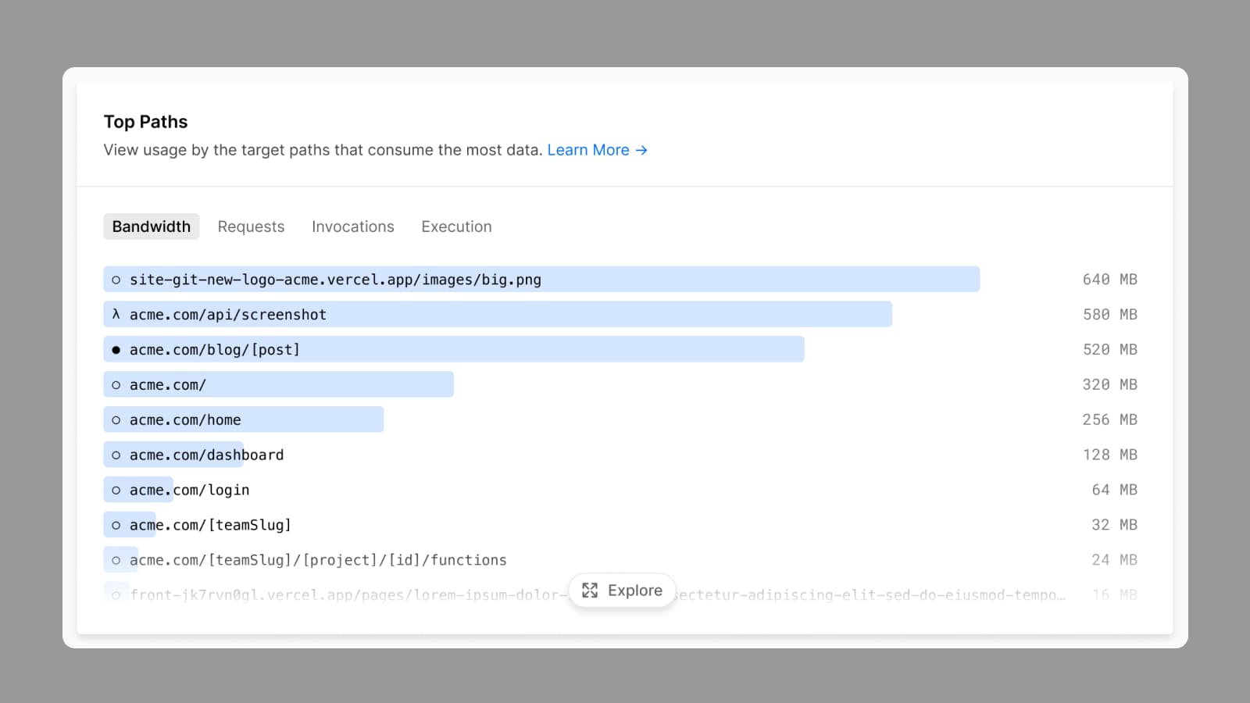Select the Execution tab

click(456, 227)
